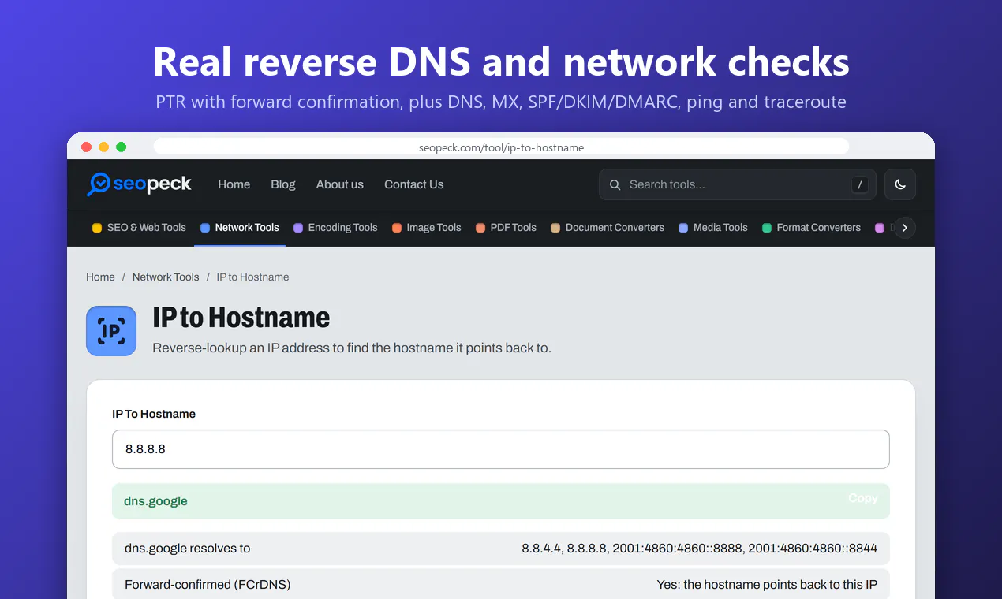This screenshot has height=599, width=1002.
Task: Toggle dark mode with the moon icon
Action: click(x=900, y=184)
